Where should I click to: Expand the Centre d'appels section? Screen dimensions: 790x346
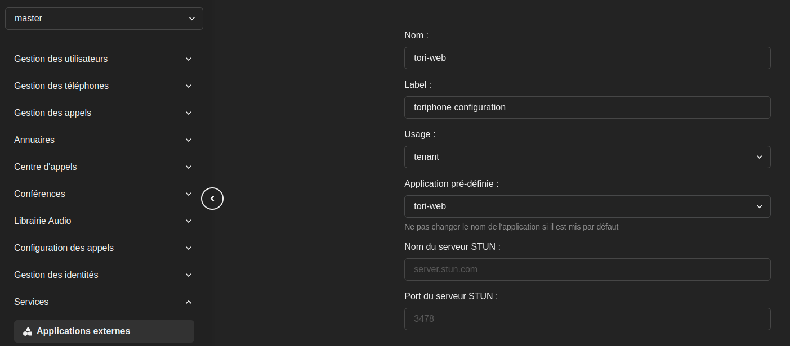coord(104,167)
